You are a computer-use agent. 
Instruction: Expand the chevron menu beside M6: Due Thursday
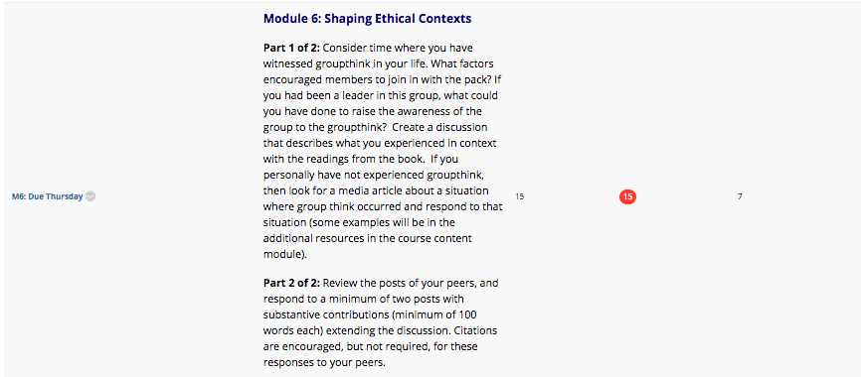[x=90, y=196]
